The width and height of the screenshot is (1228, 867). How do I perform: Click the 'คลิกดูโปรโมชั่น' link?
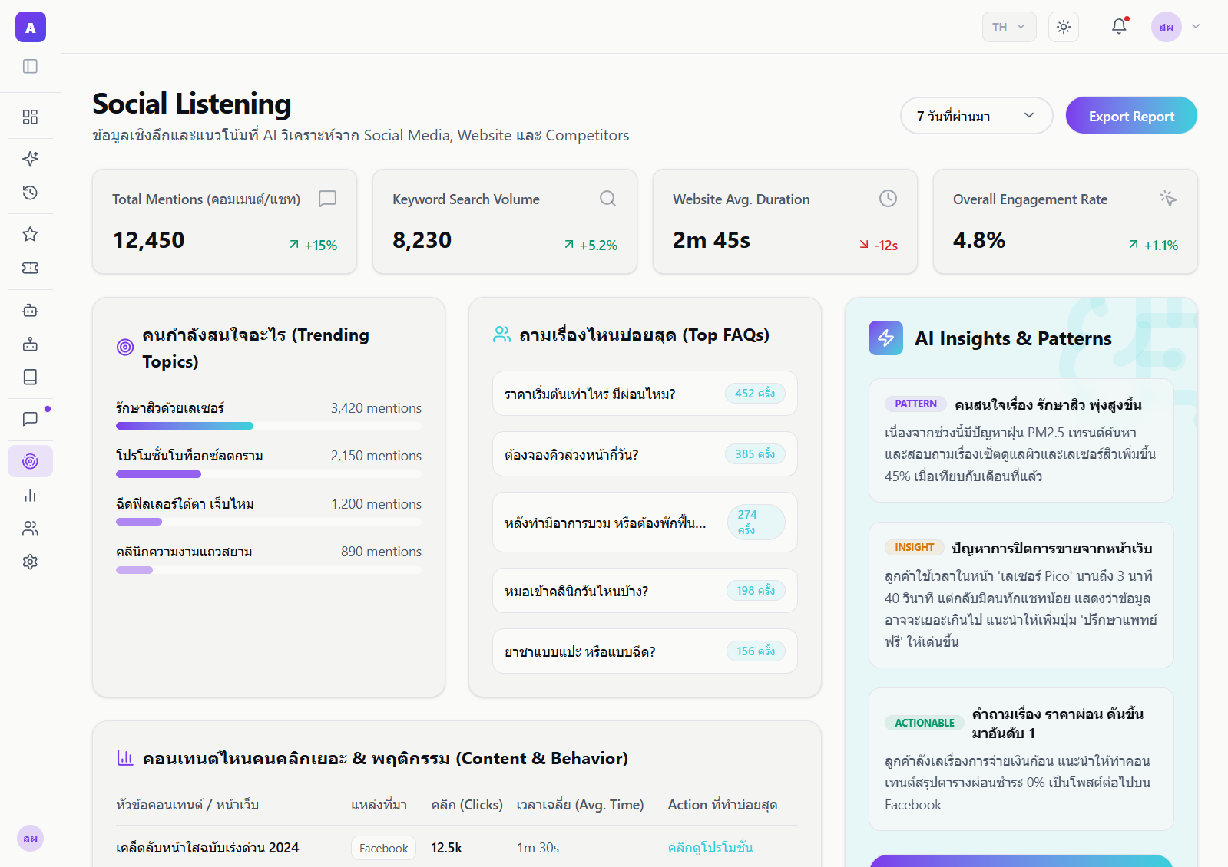[x=710, y=848]
